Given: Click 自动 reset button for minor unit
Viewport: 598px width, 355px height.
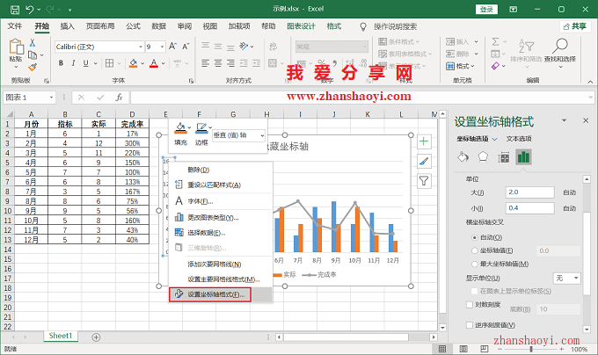Looking at the screenshot, I should coord(569,208).
